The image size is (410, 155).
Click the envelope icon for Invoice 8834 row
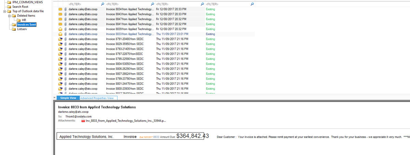pyautogui.click(x=60, y=9)
